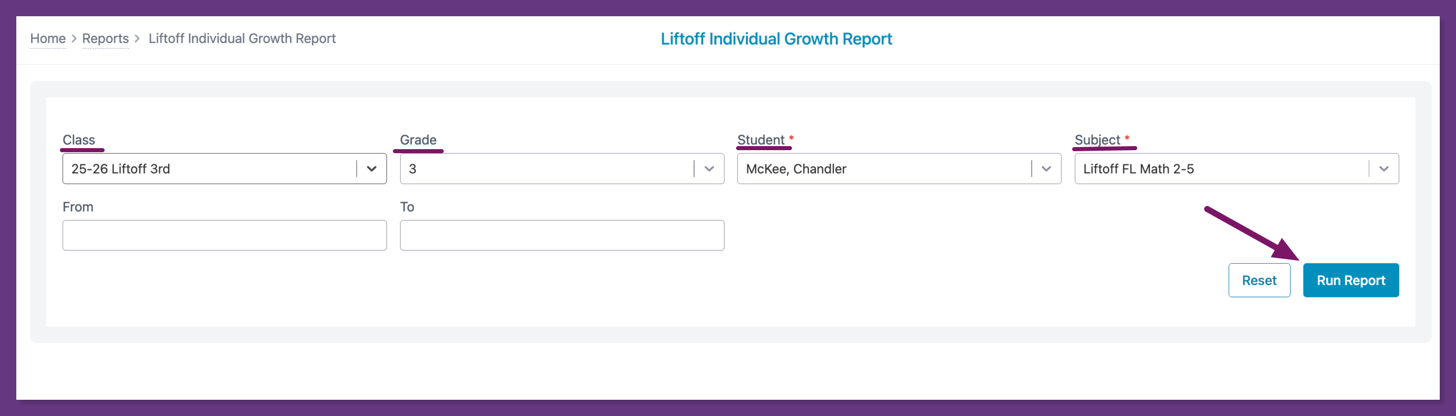This screenshot has width=1456, height=416.
Task: Open the Class dropdown showing 25-26 Liftoff 3rd
Action: (209, 169)
